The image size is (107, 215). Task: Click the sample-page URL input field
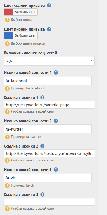point(49,105)
